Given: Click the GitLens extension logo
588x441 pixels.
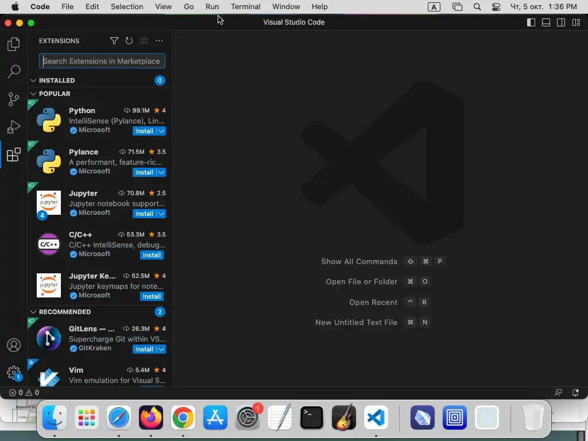Looking at the screenshot, I should 49,338.
